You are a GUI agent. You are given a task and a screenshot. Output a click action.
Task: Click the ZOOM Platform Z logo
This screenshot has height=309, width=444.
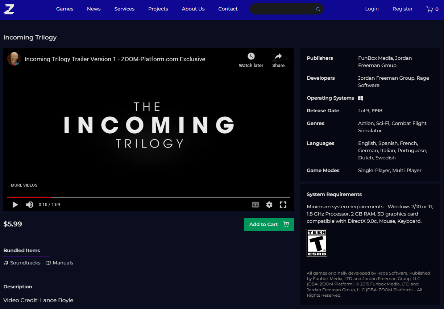coord(9,9)
